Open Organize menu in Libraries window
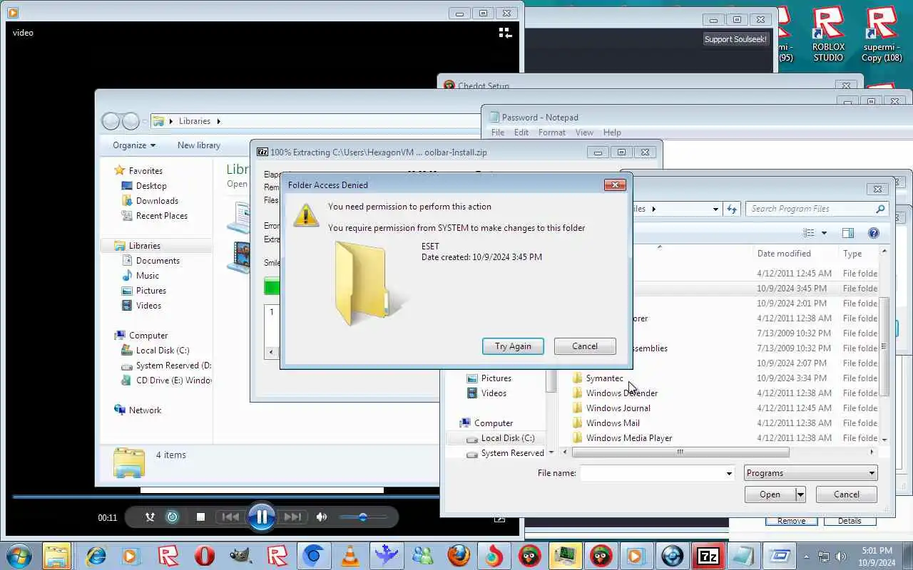 point(134,145)
